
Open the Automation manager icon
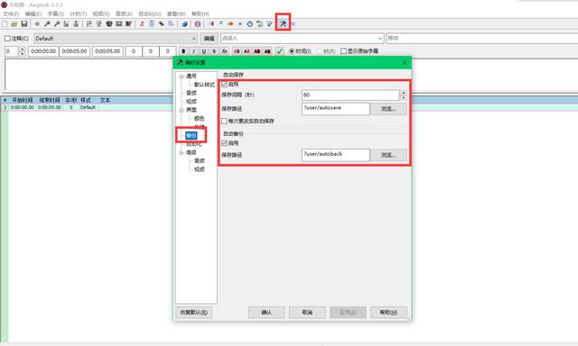(x=184, y=24)
